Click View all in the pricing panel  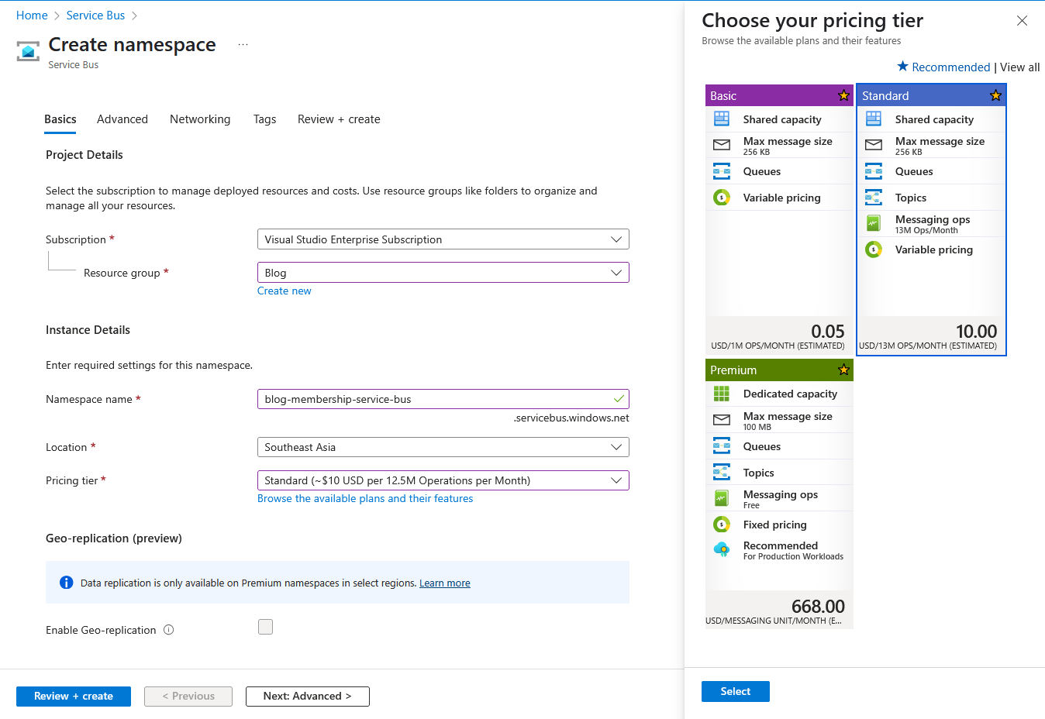[x=1020, y=67]
